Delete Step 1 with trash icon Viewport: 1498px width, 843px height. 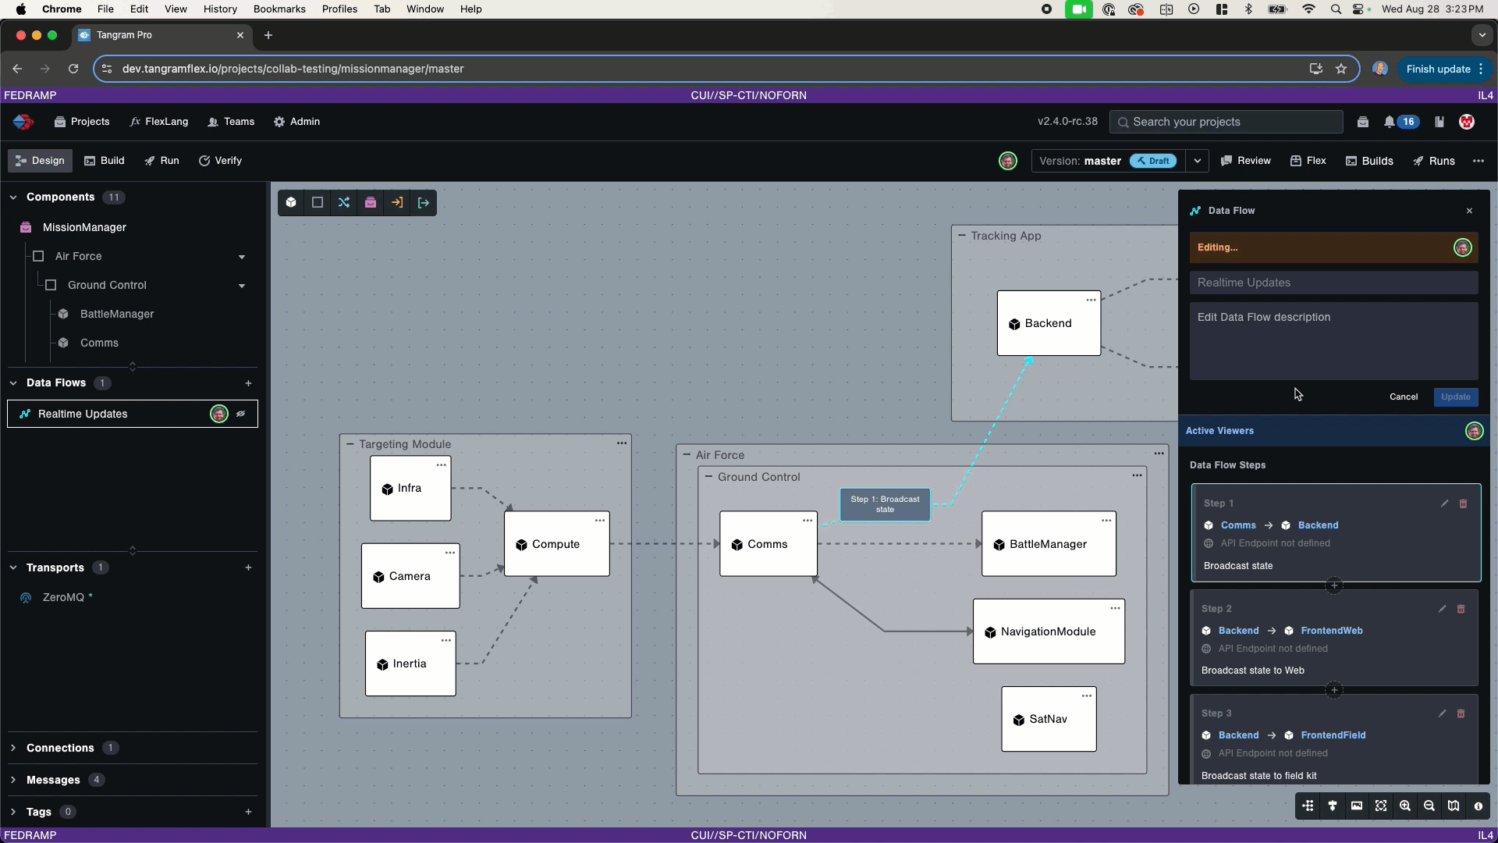point(1464,504)
